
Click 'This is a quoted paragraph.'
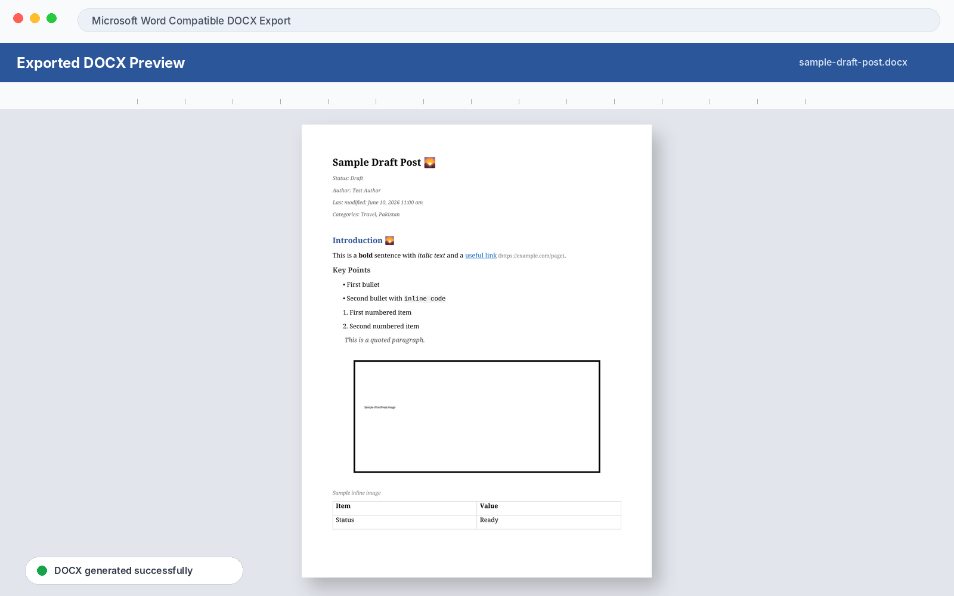tap(385, 340)
